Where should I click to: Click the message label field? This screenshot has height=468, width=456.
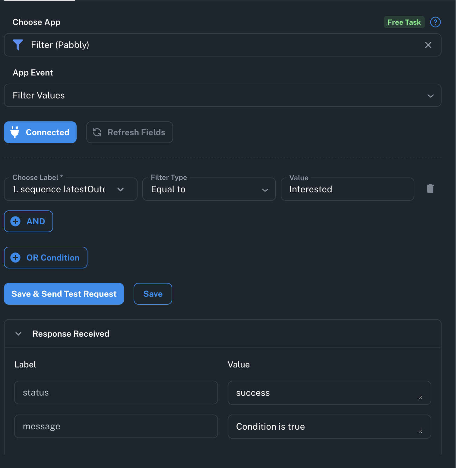tap(116, 426)
